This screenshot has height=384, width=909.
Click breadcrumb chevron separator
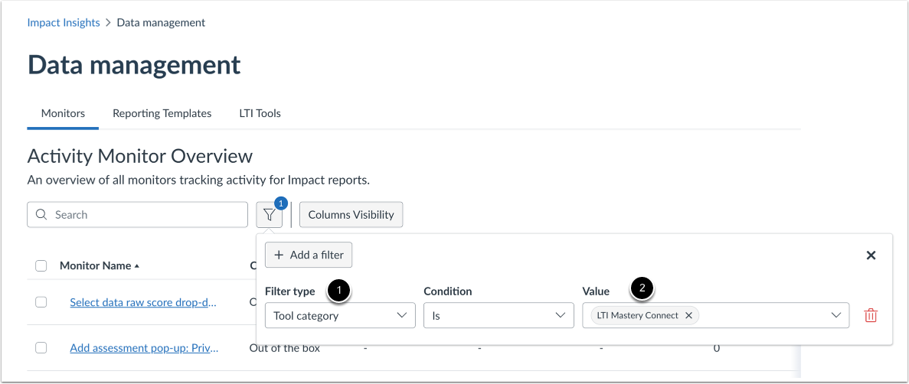[x=109, y=23]
